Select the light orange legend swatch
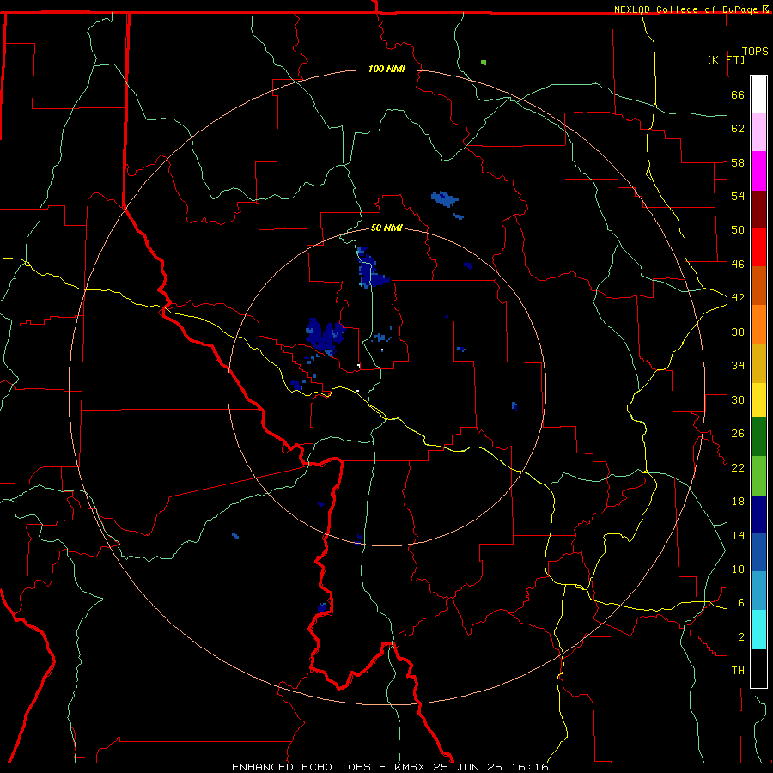Image resolution: width=773 pixels, height=773 pixels. [x=758, y=325]
